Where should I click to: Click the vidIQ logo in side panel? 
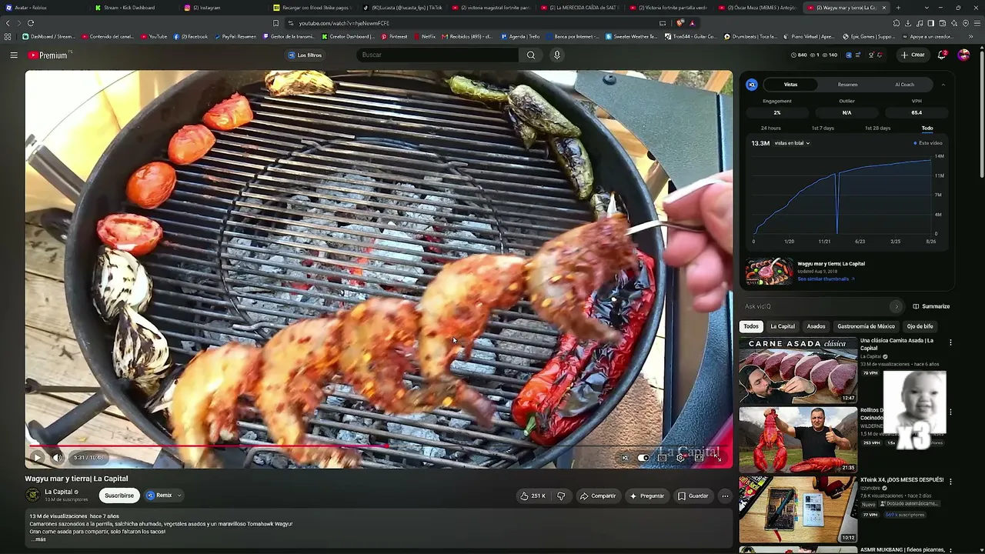click(752, 85)
